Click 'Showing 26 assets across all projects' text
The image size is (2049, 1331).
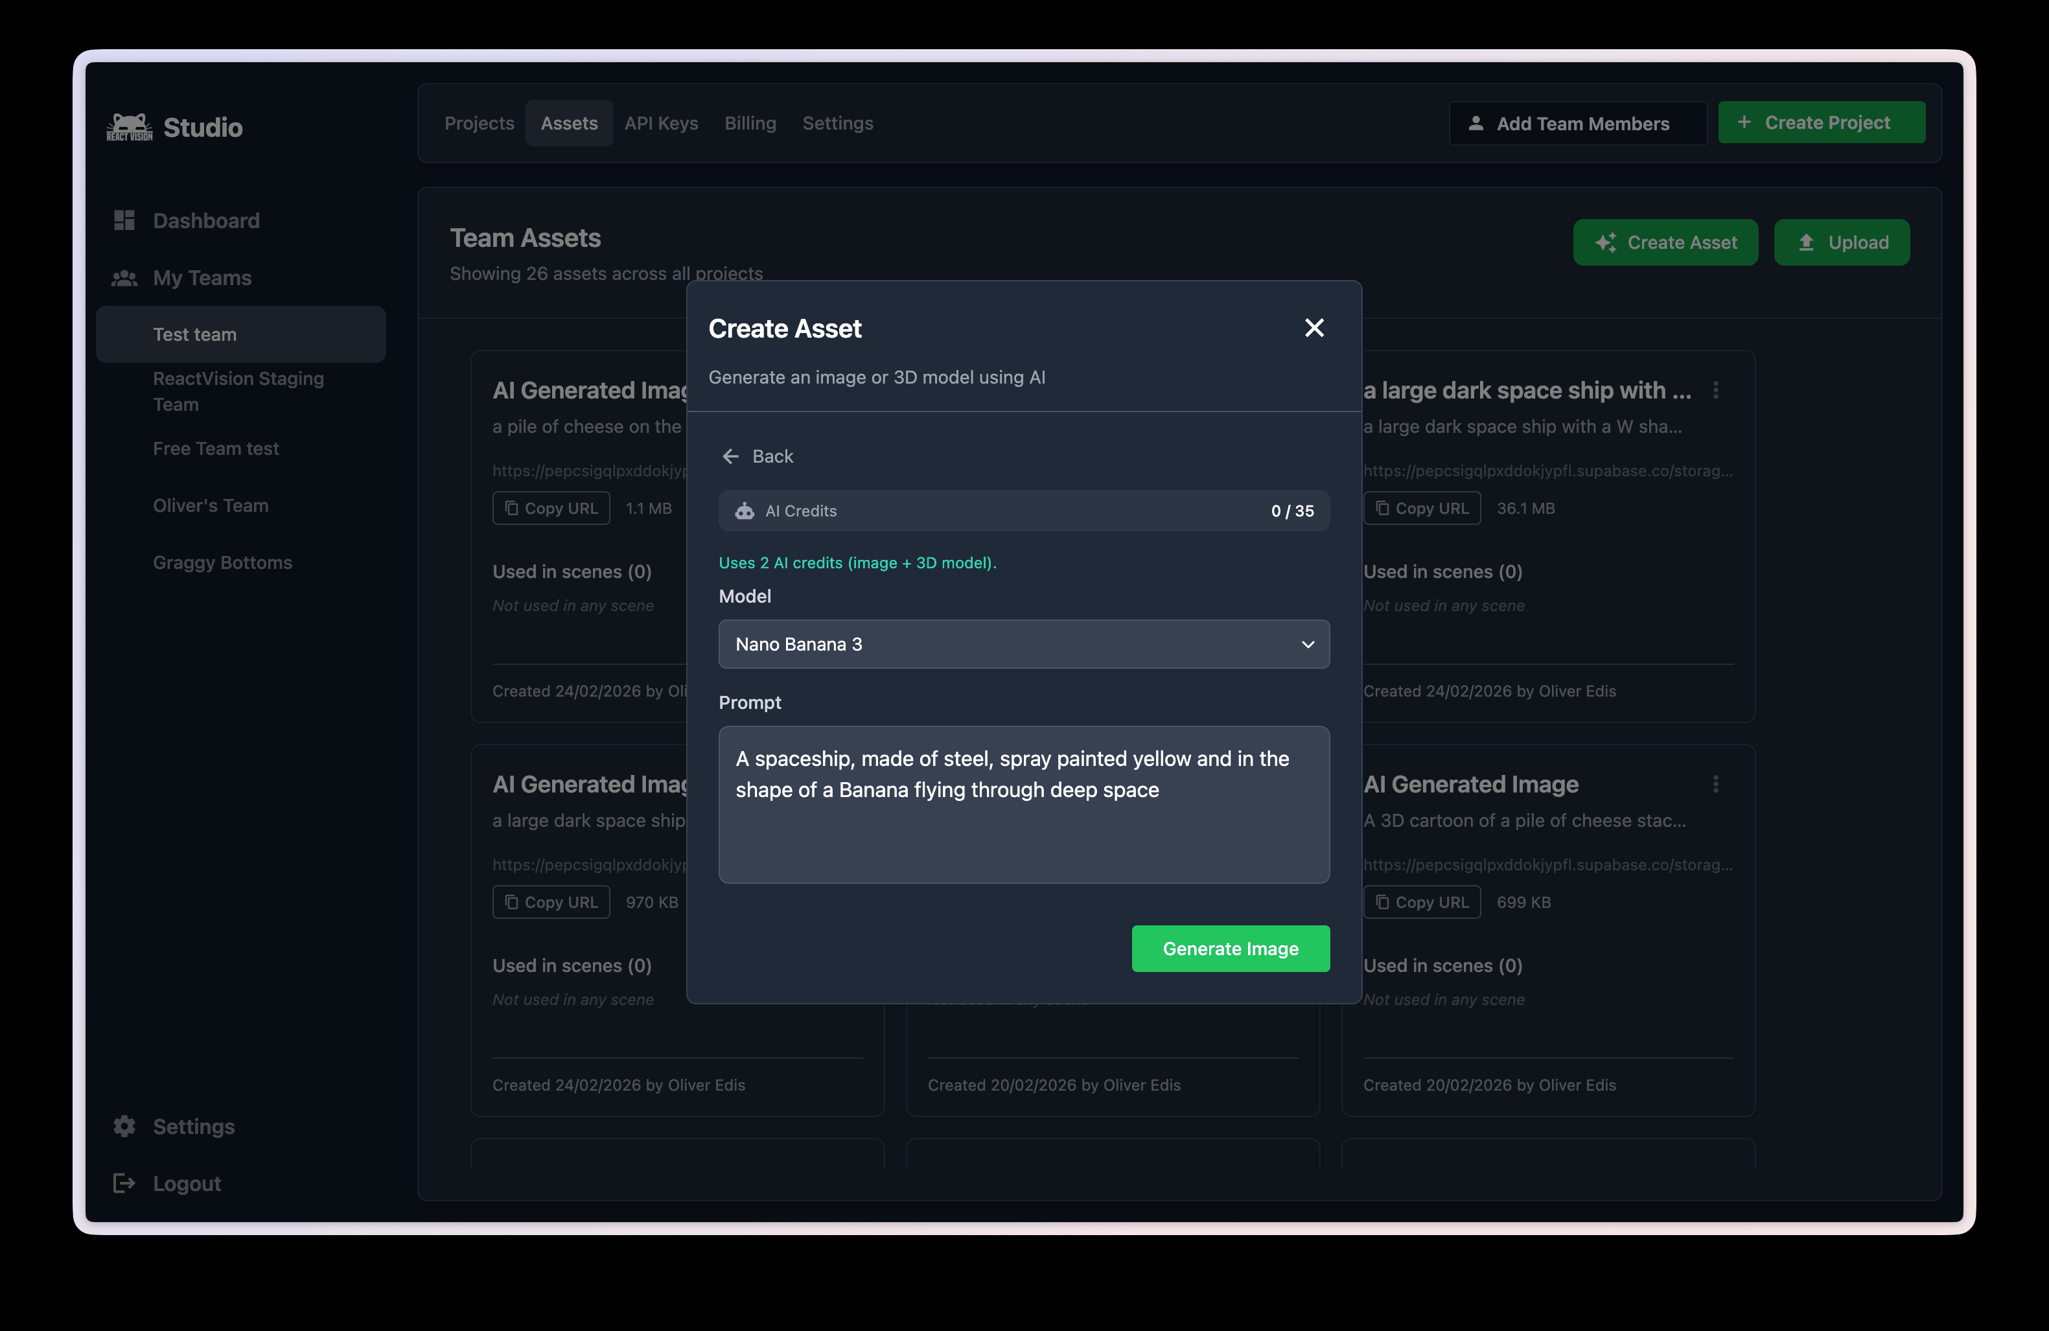pos(606,273)
